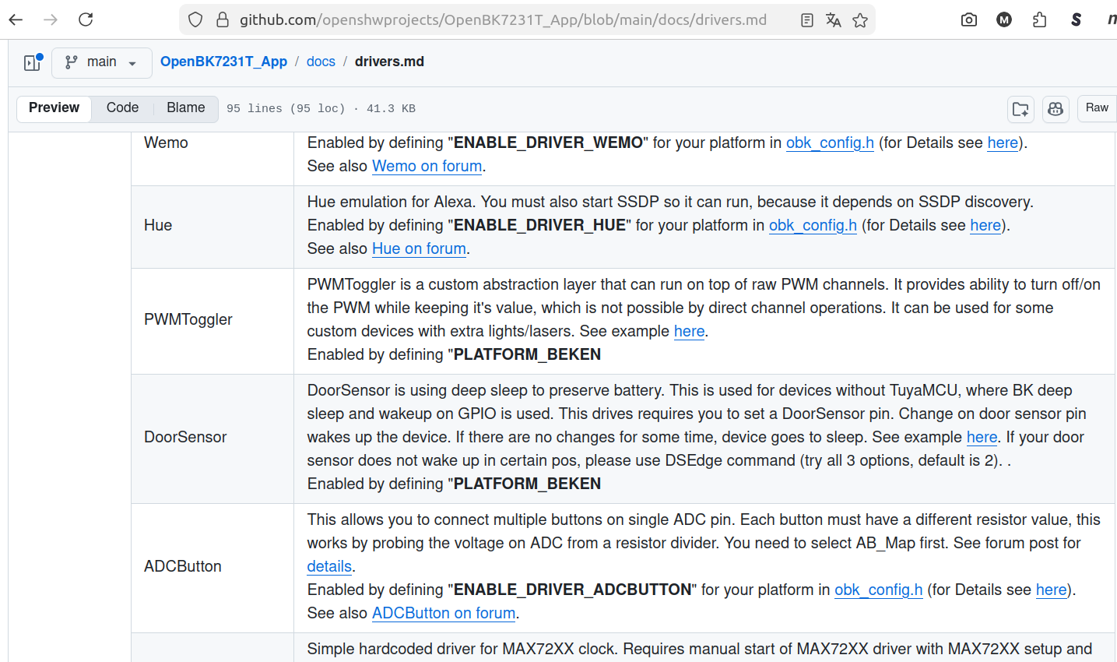Bookmark this page with the star icon
This screenshot has height=662, width=1117.
pyautogui.click(x=860, y=20)
